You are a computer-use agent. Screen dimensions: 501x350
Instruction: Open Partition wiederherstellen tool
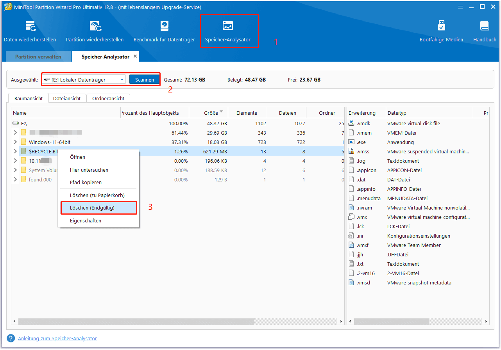click(x=95, y=31)
